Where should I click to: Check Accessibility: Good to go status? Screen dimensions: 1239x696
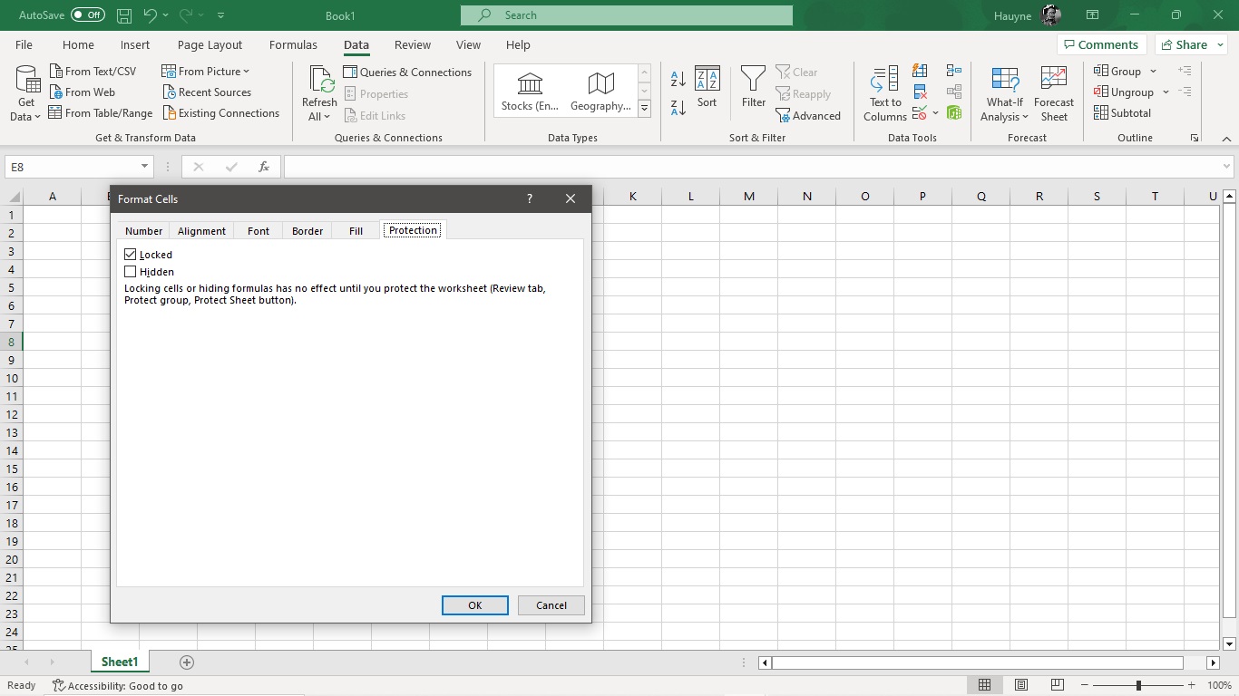pyautogui.click(x=118, y=686)
